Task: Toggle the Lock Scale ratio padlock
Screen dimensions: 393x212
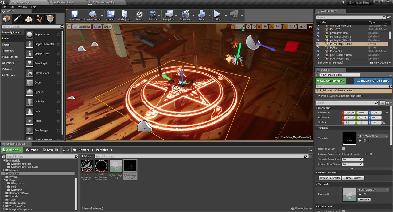Action: pos(384,123)
